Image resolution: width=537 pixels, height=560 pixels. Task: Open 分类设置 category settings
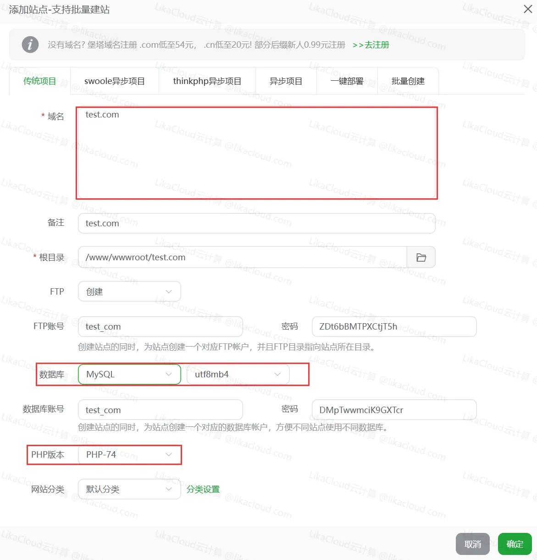203,489
